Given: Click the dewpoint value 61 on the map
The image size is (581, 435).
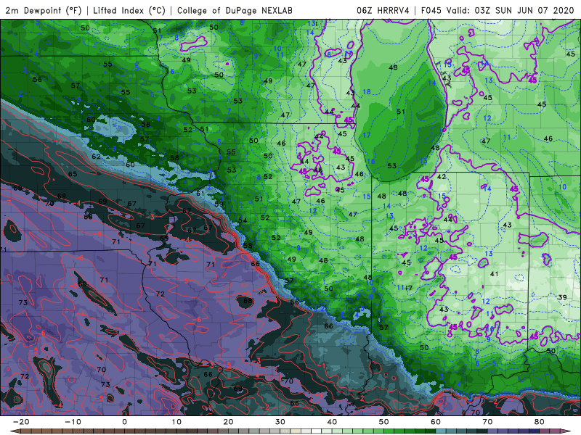Looking at the screenshot, I should pyautogui.click(x=200, y=194).
